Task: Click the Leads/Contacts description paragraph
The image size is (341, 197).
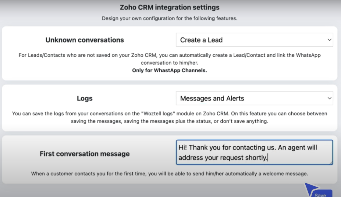Action: pos(170,59)
